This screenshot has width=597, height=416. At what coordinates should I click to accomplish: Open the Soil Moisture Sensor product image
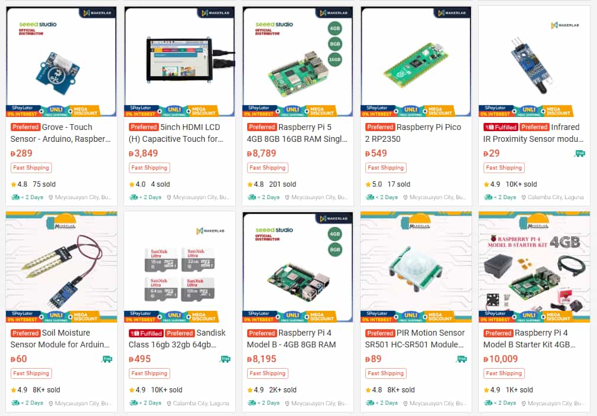point(61,267)
